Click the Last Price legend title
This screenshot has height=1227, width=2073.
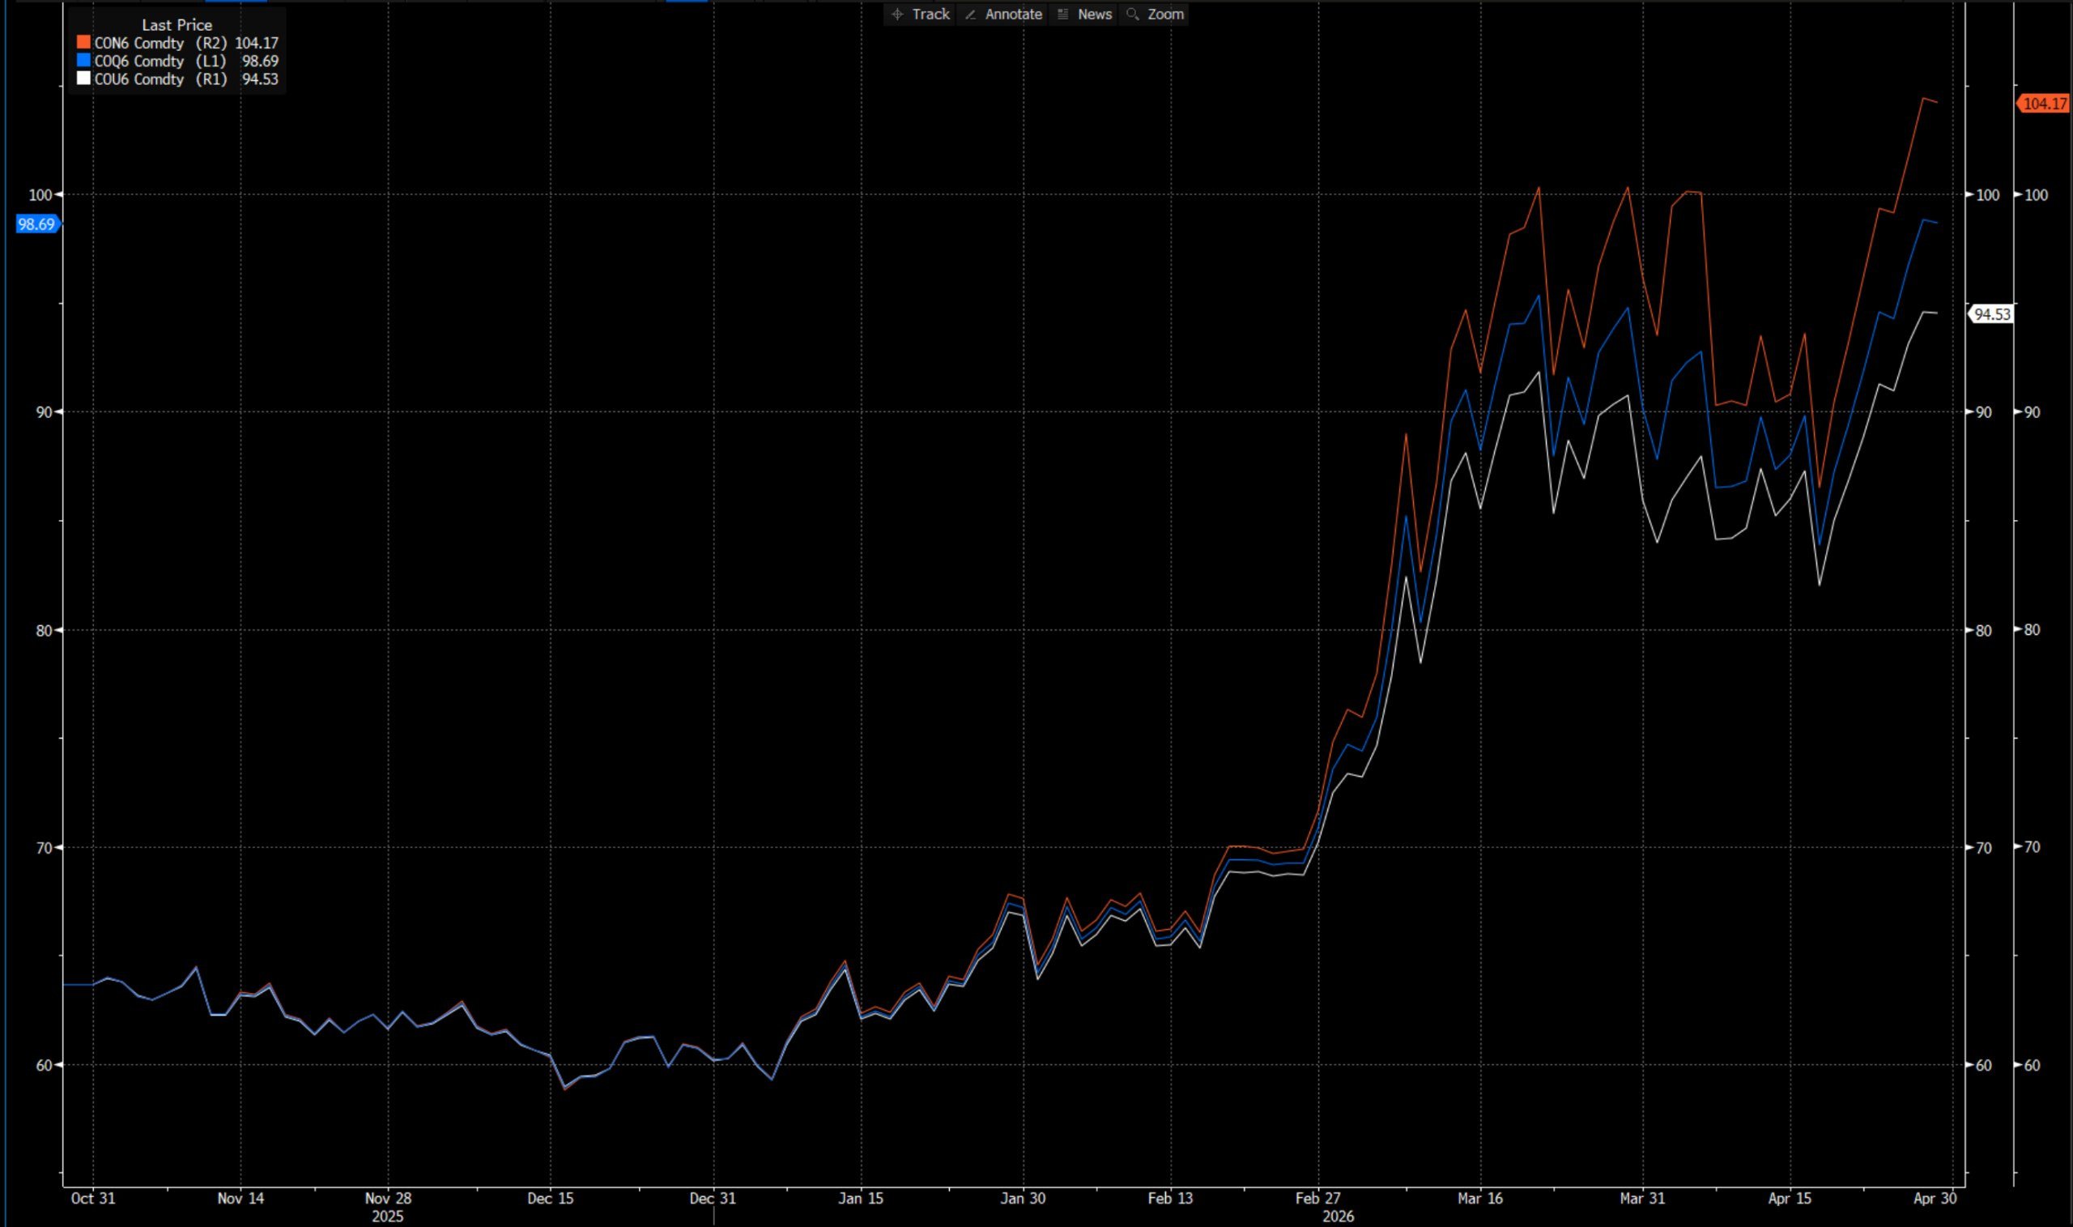coord(177,25)
